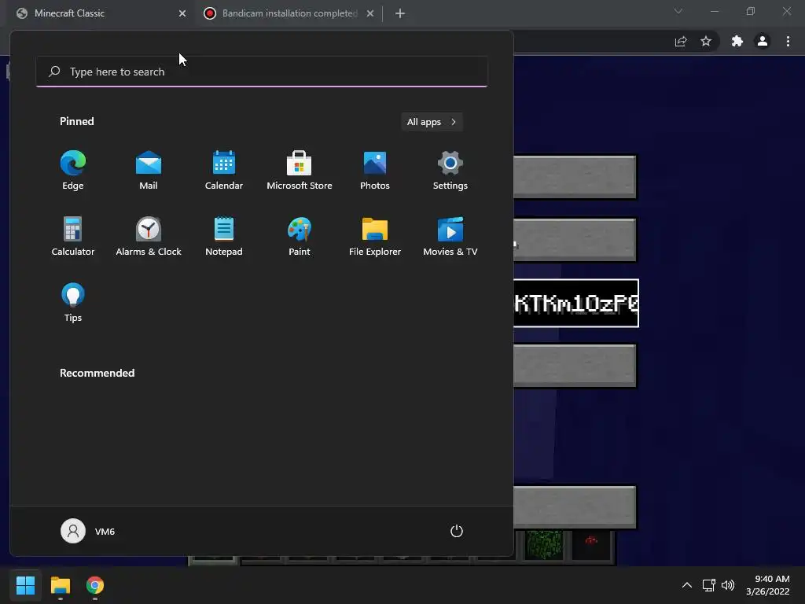Open the Edge browser from pinned apps
The height and width of the screenshot is (604, 805).
click(x=73, y=171)
